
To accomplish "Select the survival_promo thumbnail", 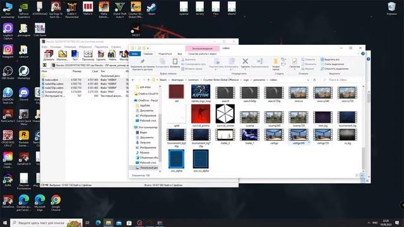I will coord(201,115).
